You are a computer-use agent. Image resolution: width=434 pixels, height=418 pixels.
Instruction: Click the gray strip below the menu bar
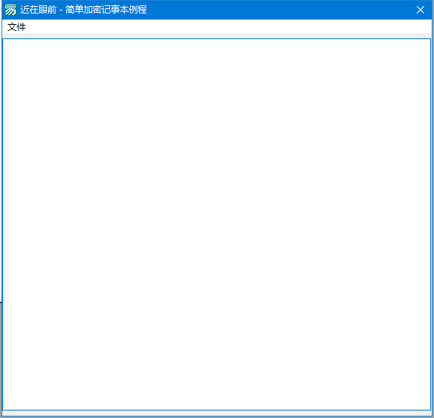pos(217,36)
